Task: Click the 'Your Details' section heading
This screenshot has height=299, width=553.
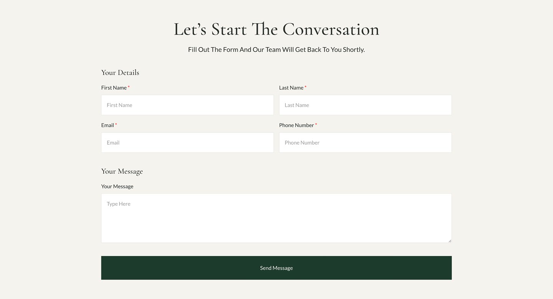Action: pos(120,73)
